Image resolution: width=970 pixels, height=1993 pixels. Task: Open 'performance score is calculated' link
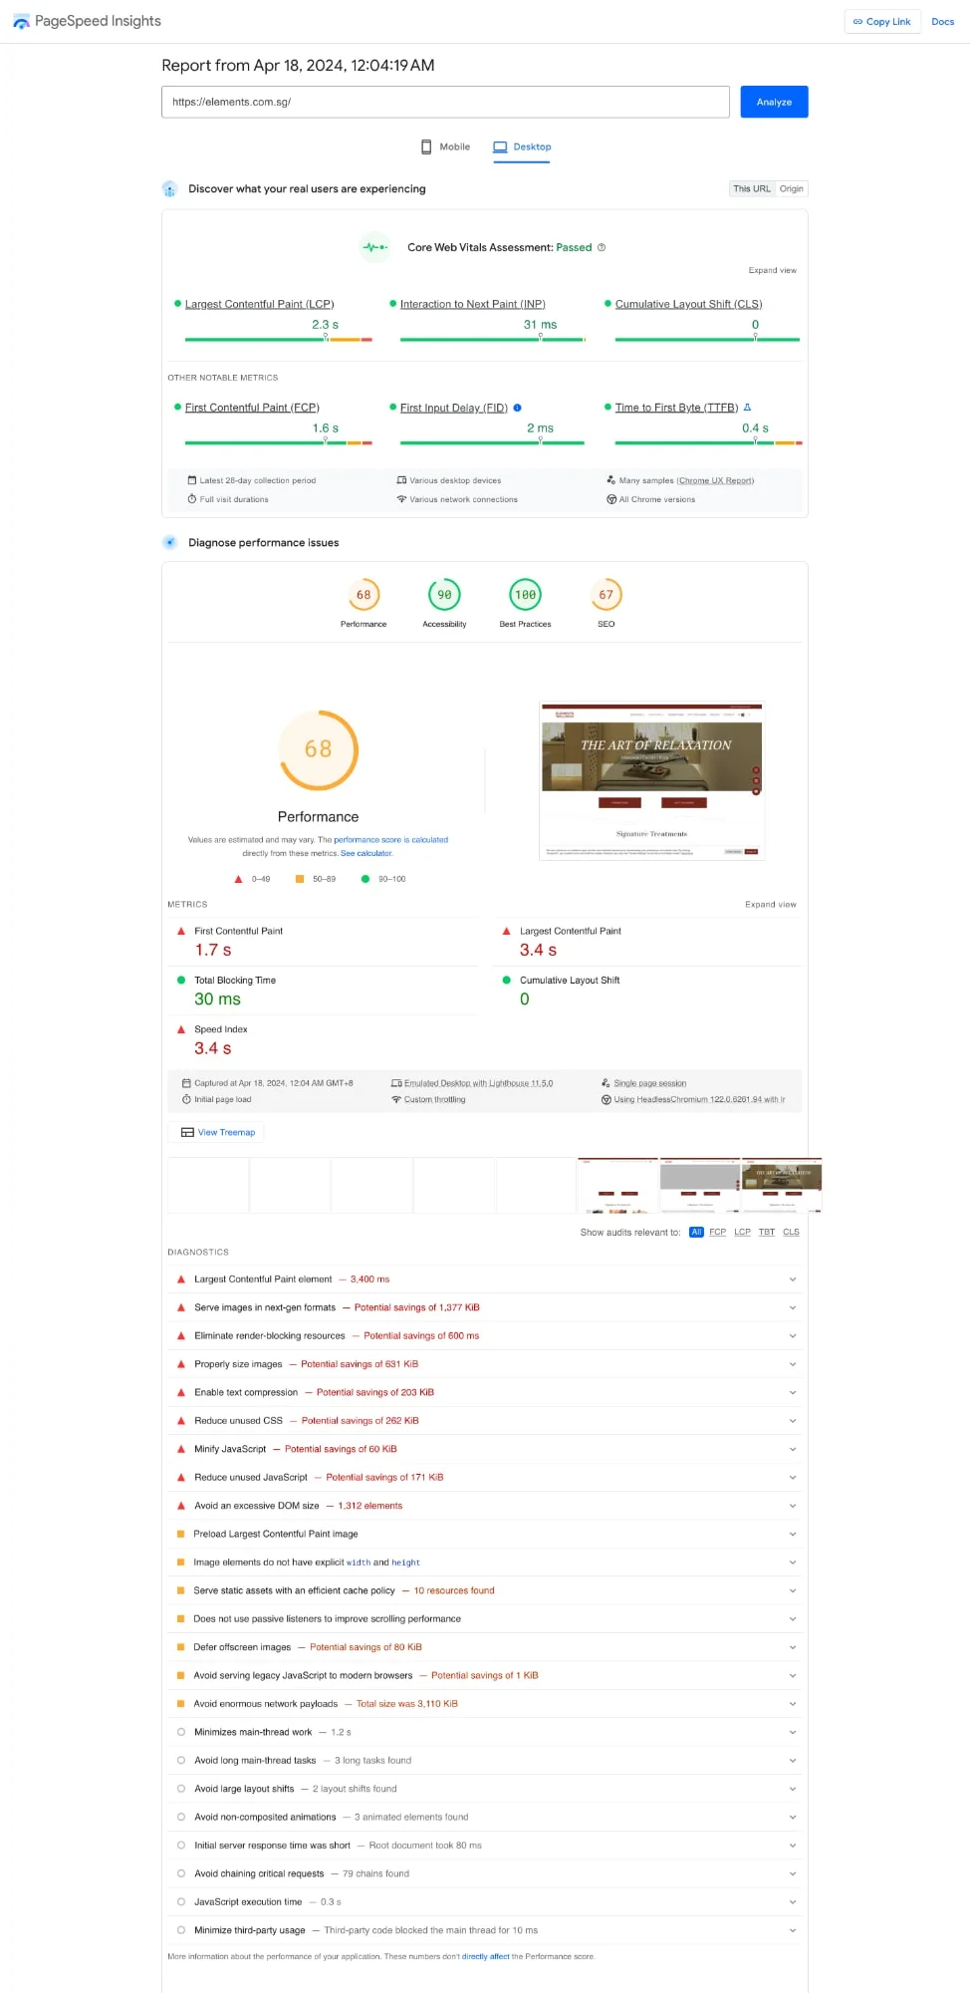coord(390,840)
